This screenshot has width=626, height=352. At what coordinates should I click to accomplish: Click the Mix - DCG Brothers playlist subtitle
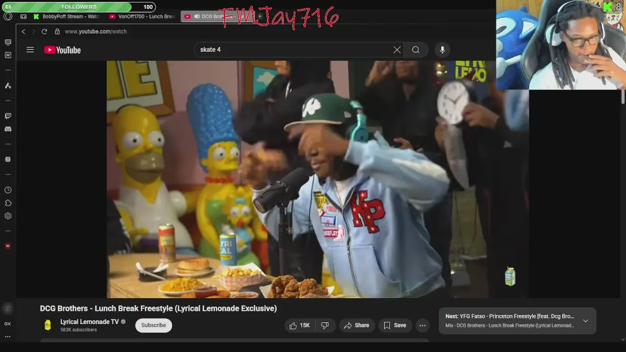pos(510,326)
